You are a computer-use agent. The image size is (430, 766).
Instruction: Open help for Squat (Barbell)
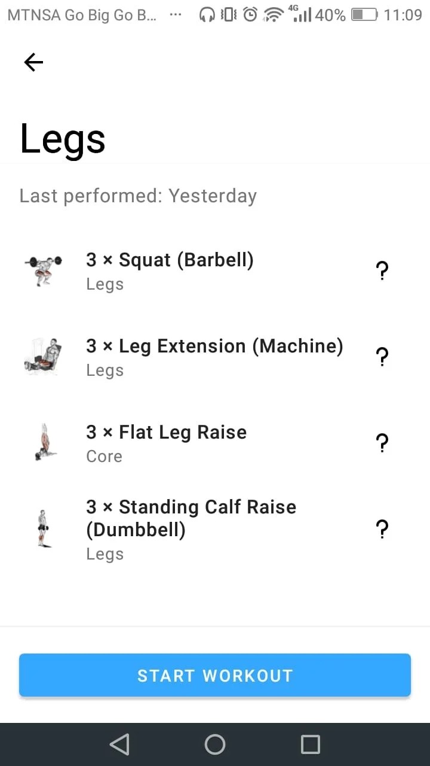click(x=382, y=271)
